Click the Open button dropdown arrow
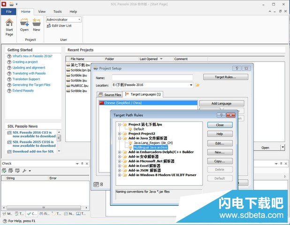 (282, 147)
